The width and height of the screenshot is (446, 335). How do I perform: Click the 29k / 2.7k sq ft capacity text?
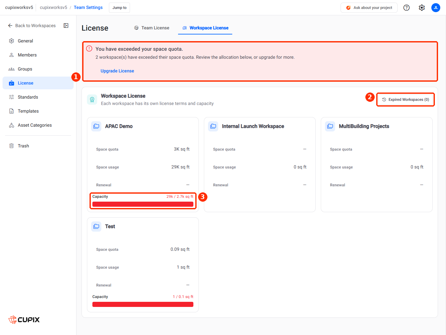click(x=180, y=197)
